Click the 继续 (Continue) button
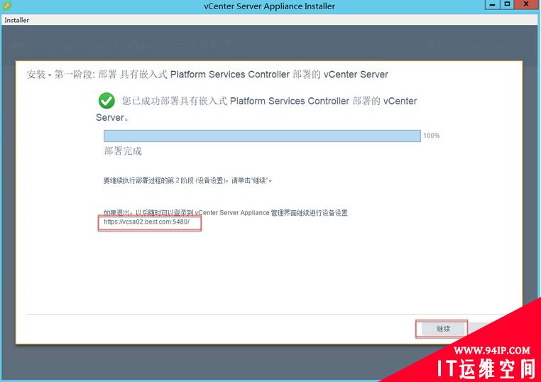 point(442,329)
